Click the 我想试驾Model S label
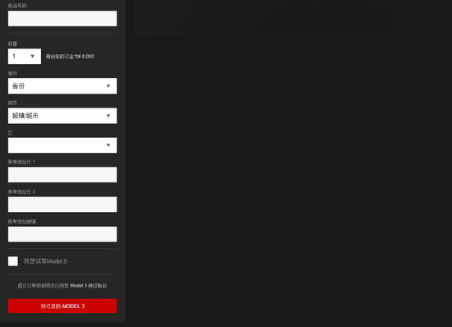Image resolution: width=452 pixels, height=327 pixels. click(x=45, y=261)
